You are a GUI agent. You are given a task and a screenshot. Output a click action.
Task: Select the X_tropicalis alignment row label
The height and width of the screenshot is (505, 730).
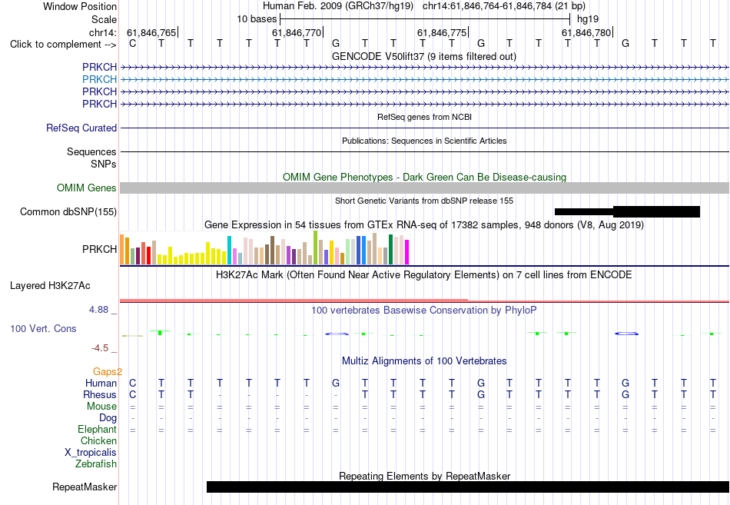(x=91, y=453)
